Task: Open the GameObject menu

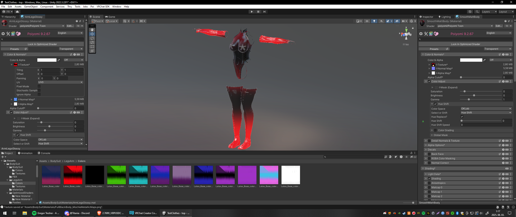Action: tap(31, 6)
